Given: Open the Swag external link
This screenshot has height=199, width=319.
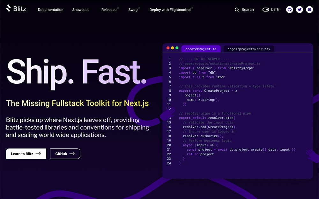Looking at the screenshot, I should coord(134,10).
